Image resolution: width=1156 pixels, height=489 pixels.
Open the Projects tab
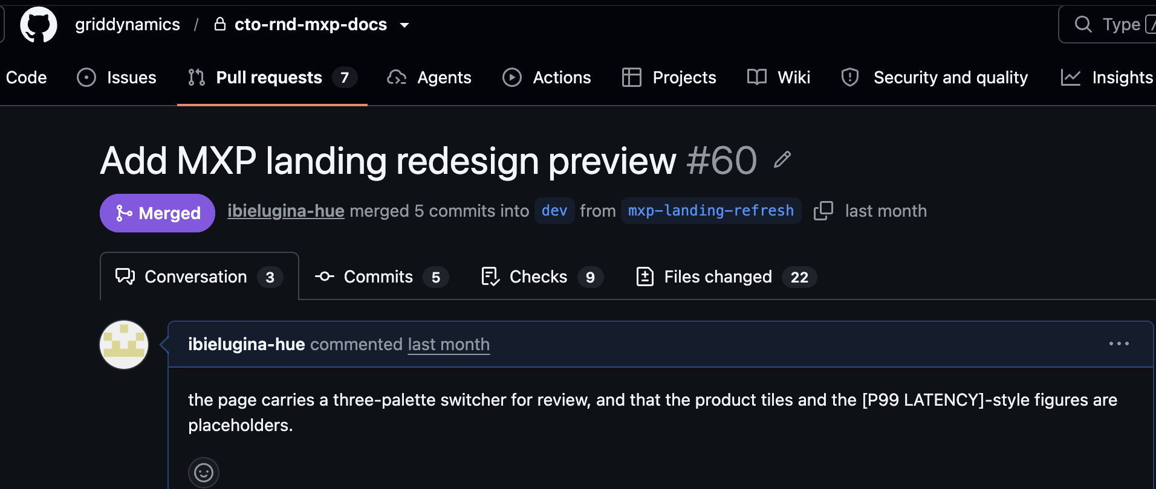669,77
